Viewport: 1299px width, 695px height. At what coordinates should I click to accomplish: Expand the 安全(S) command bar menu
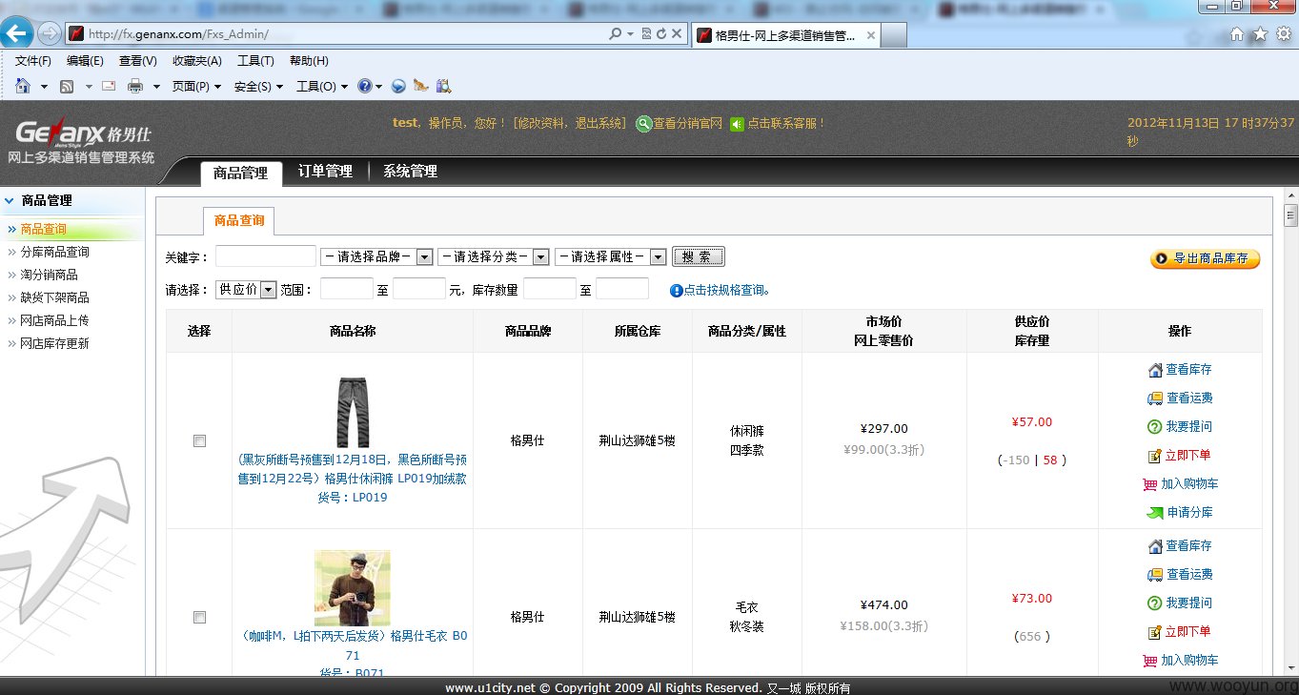(x=257, y=87)
